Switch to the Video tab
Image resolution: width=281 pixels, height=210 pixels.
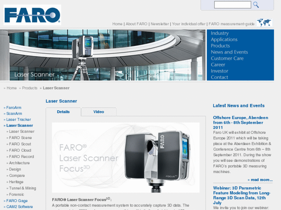pos(99,112)
